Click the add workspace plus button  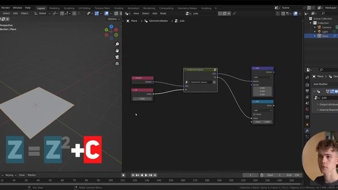[215, 8]
